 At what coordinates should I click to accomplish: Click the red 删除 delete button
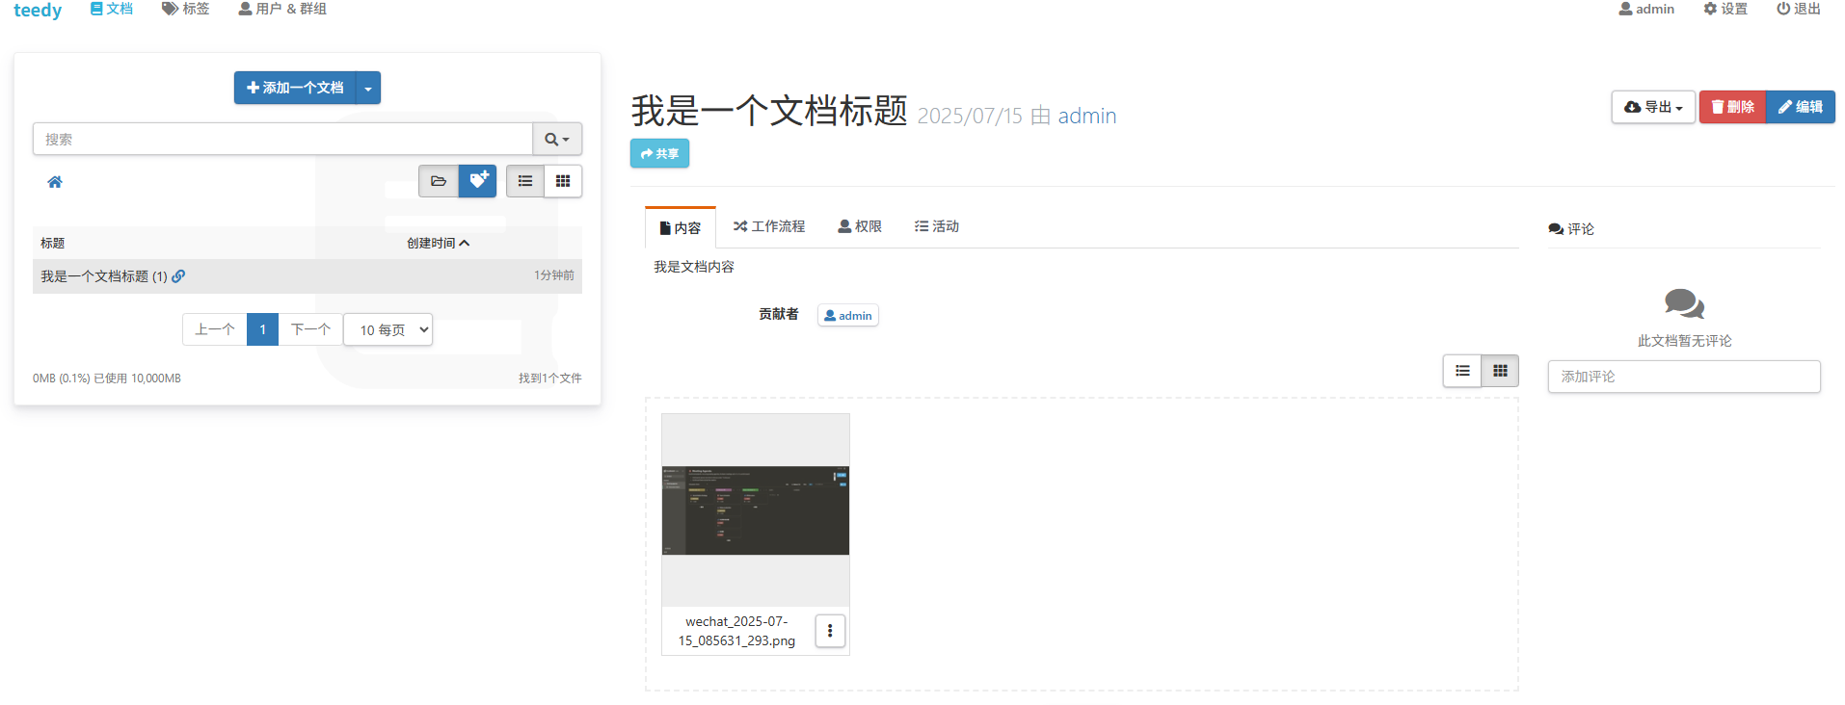coord(1732,107)
